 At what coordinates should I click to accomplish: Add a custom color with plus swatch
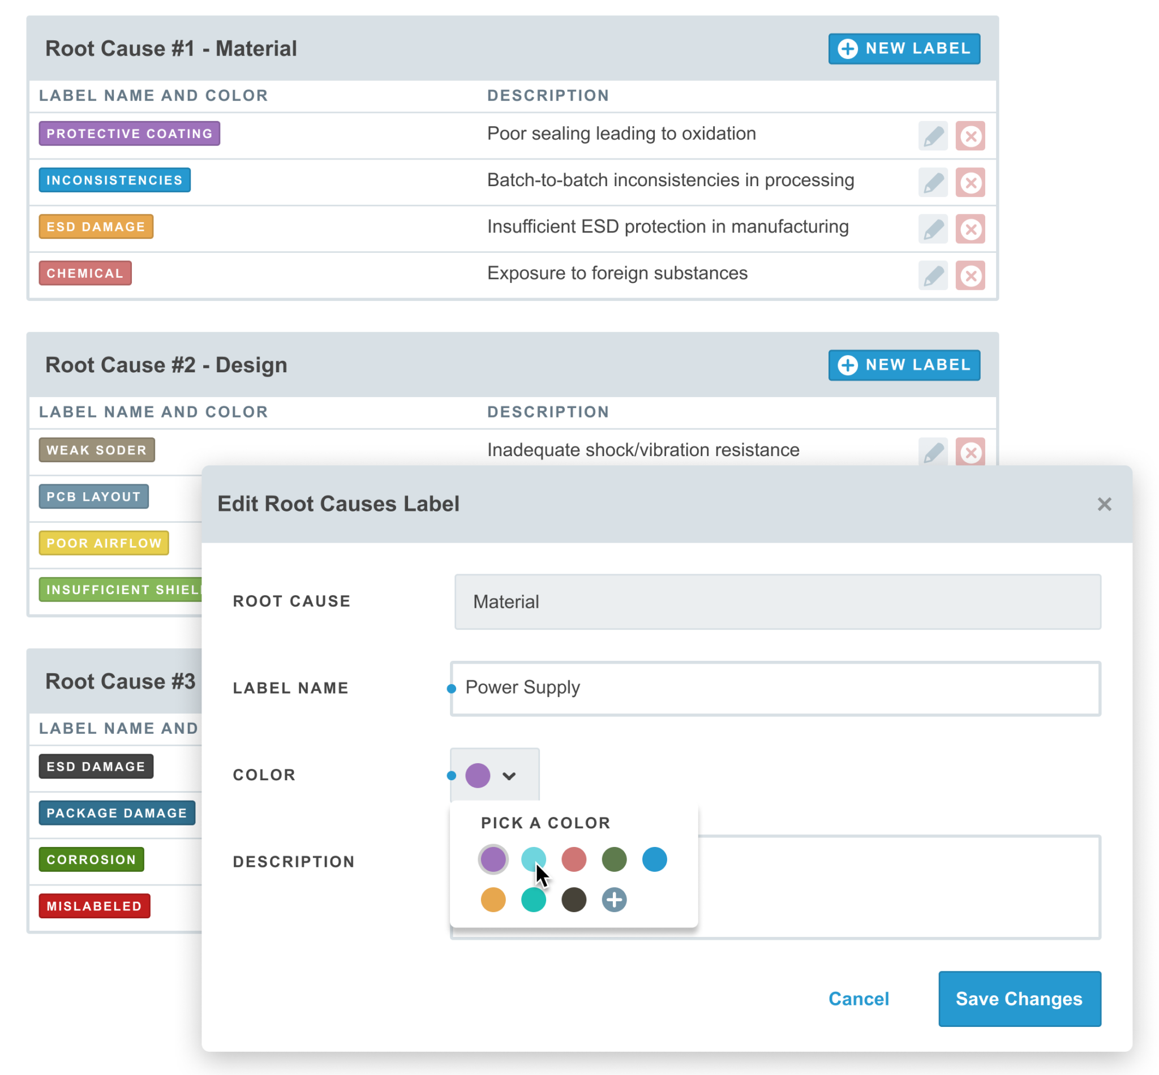click(614, 900)
